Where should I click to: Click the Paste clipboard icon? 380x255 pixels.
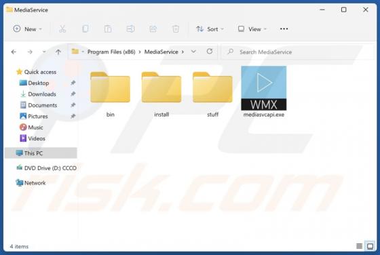pos(108,29)
